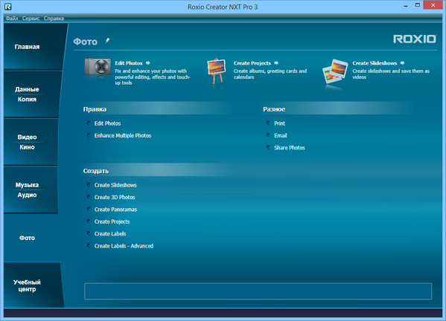The height and width of the screenshot is (321, 446).
Task: Click the Create Labels link
Action: click(110, 234)
